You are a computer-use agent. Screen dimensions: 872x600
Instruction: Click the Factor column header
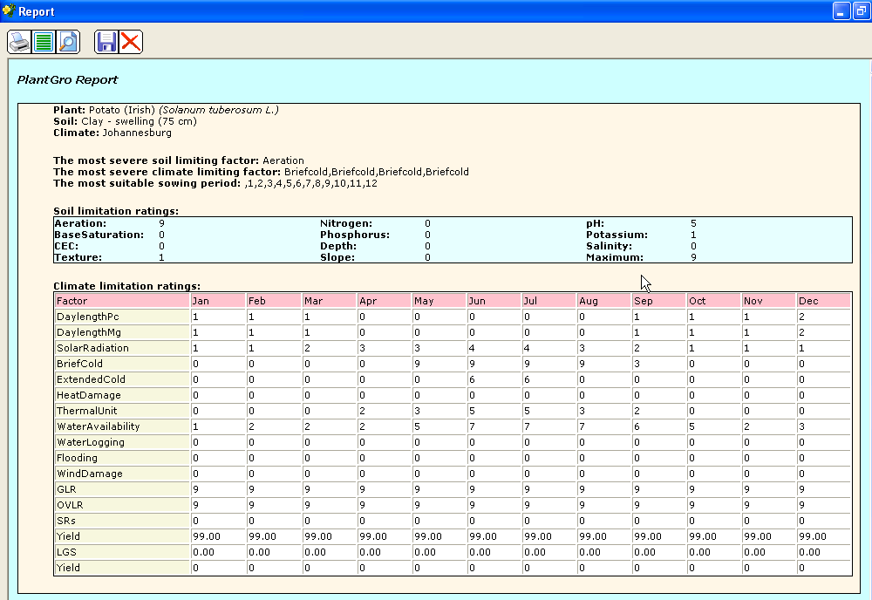tap(121, 301)
